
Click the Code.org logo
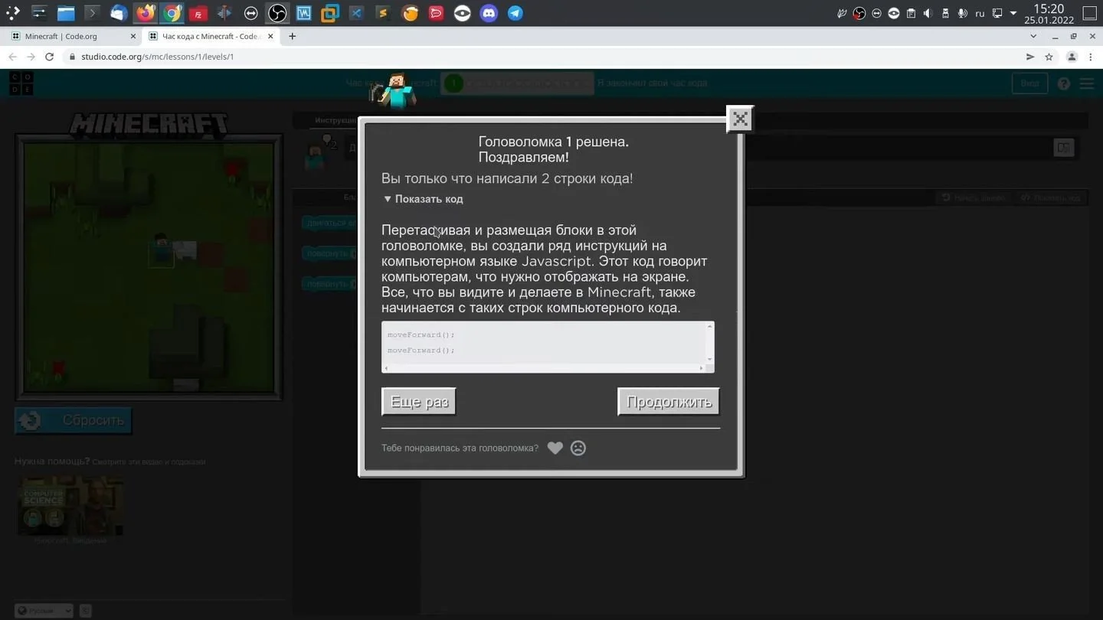[21, 83]
